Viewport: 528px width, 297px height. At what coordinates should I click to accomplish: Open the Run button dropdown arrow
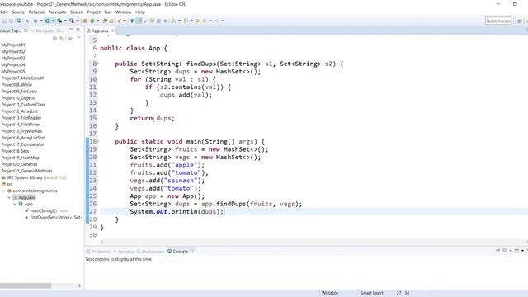tap(53, 21)
